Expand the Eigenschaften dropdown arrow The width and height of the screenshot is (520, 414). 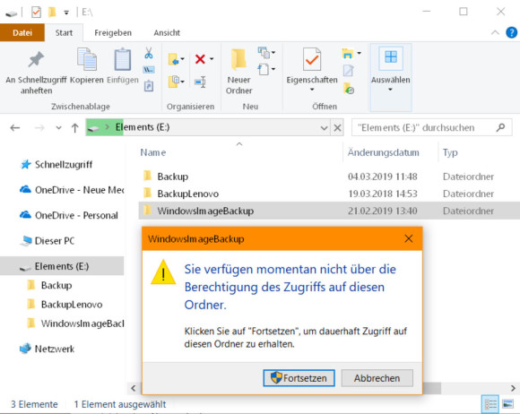pos(312,90)
